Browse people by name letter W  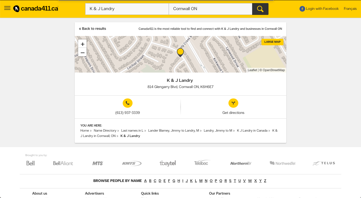tap(250, 181)
